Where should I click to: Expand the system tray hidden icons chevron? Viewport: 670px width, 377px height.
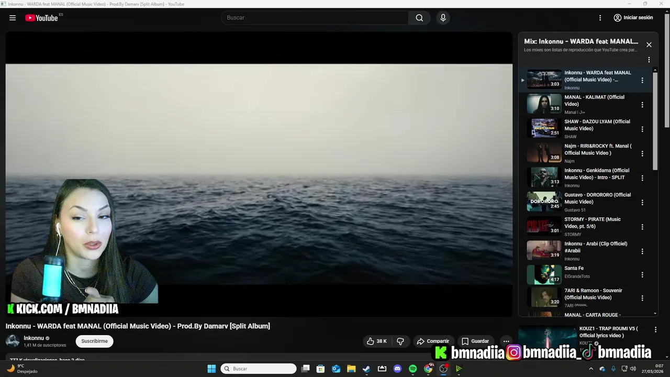click(591, 369)
